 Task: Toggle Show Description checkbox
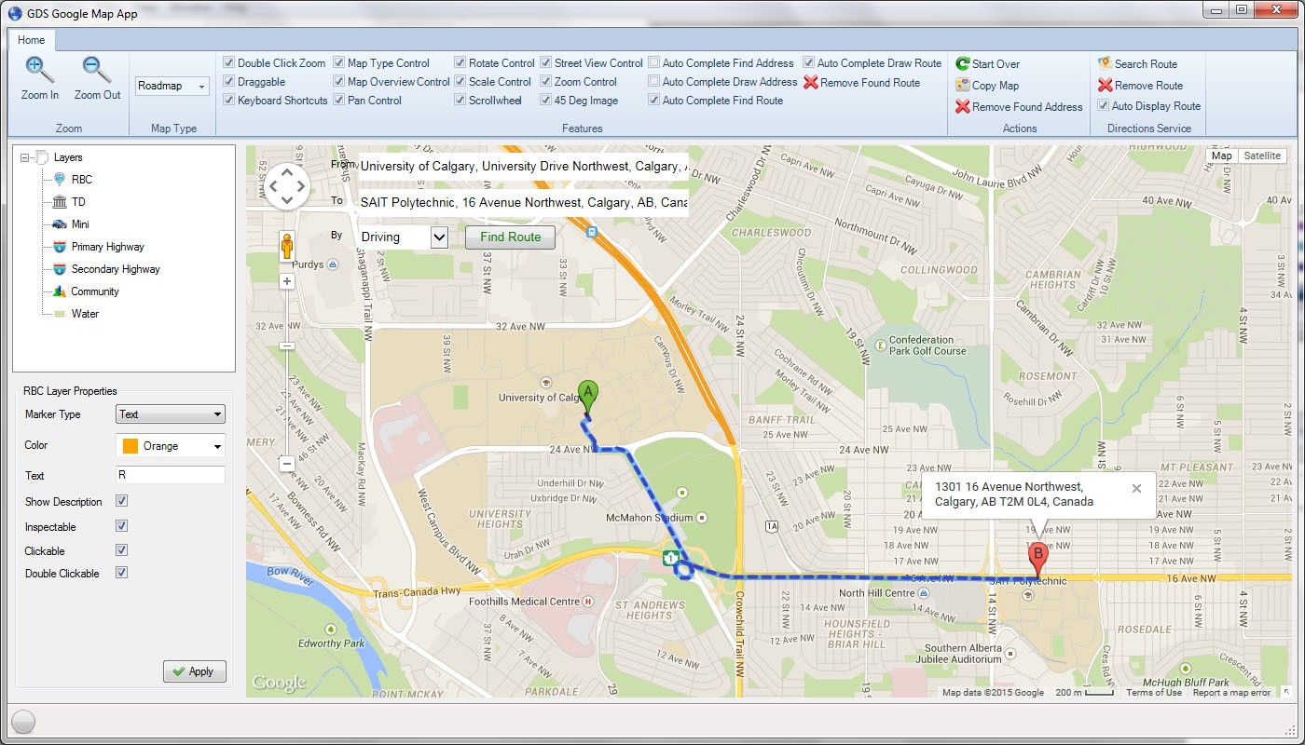[x=121, y=501]
